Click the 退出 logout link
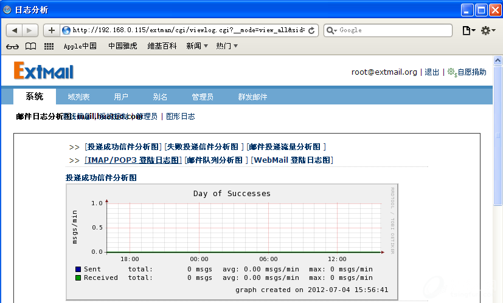 pyautogui.click(x=432, y=72)
